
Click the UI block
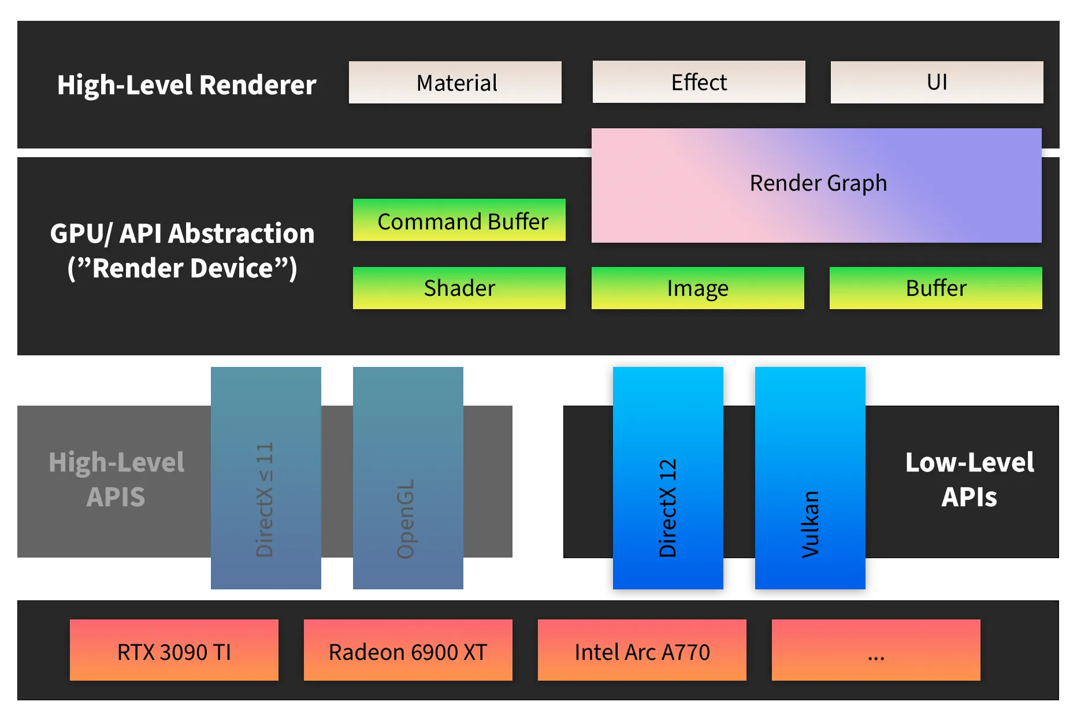pos(936,82)
